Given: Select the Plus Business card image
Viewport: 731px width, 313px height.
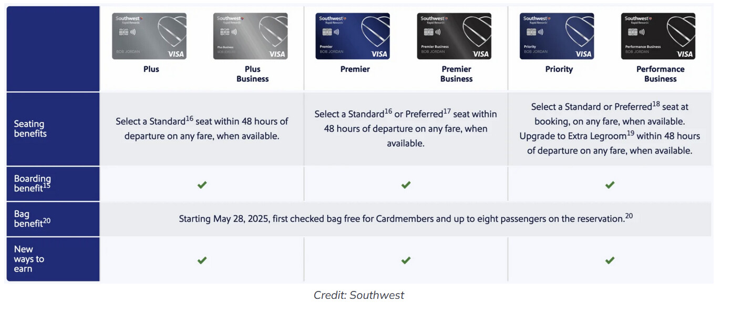Looking at the screenshot, I should pos(250,36).
